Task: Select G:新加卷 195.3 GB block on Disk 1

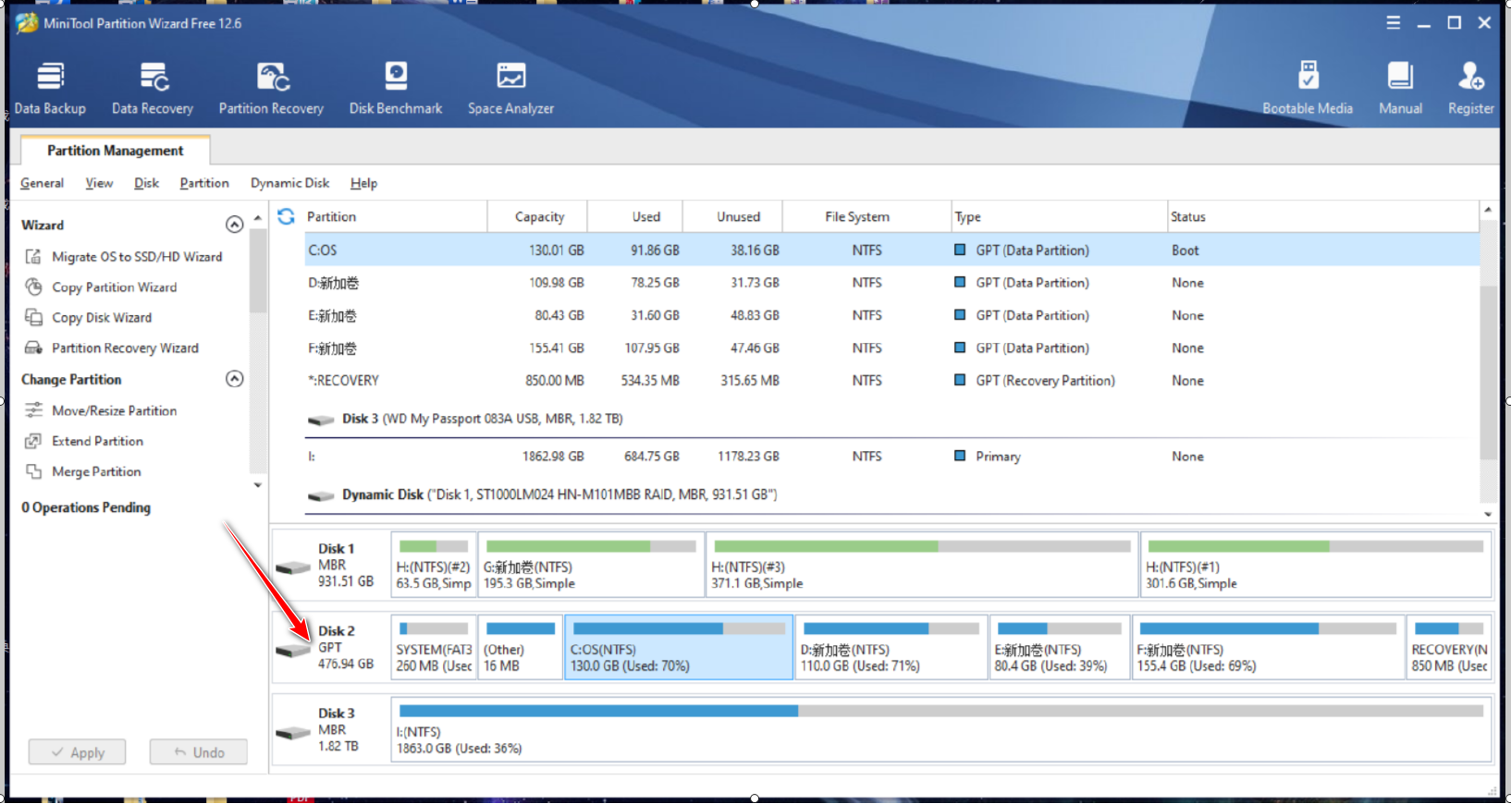Action: 592,565
